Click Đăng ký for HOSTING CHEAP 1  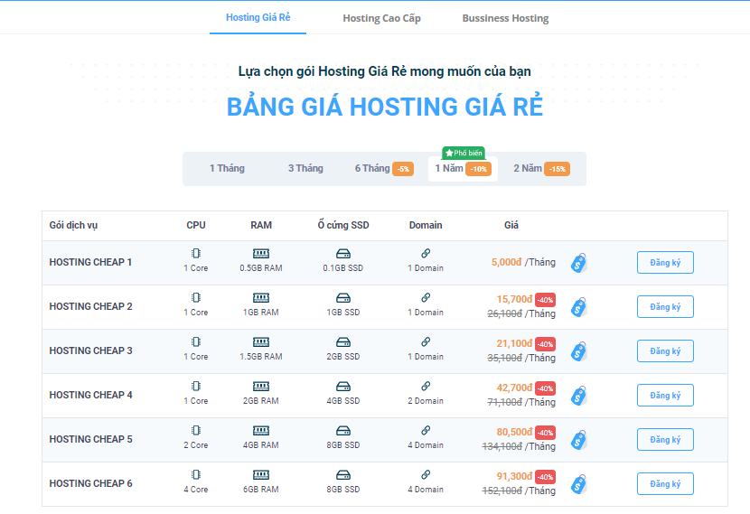(x=665, y=263)
